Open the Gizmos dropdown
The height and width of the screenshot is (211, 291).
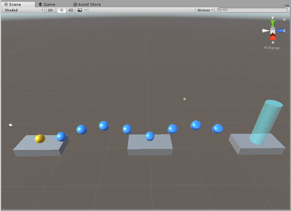205,10
